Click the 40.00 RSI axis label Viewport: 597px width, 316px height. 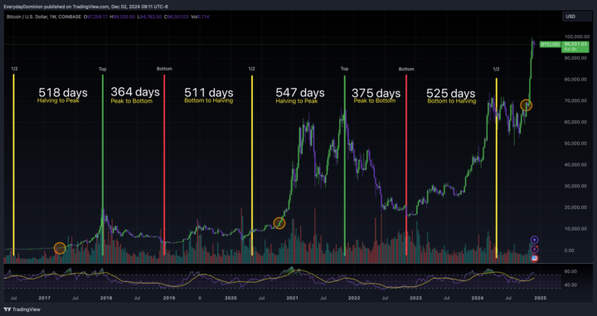tap(570, 284)
